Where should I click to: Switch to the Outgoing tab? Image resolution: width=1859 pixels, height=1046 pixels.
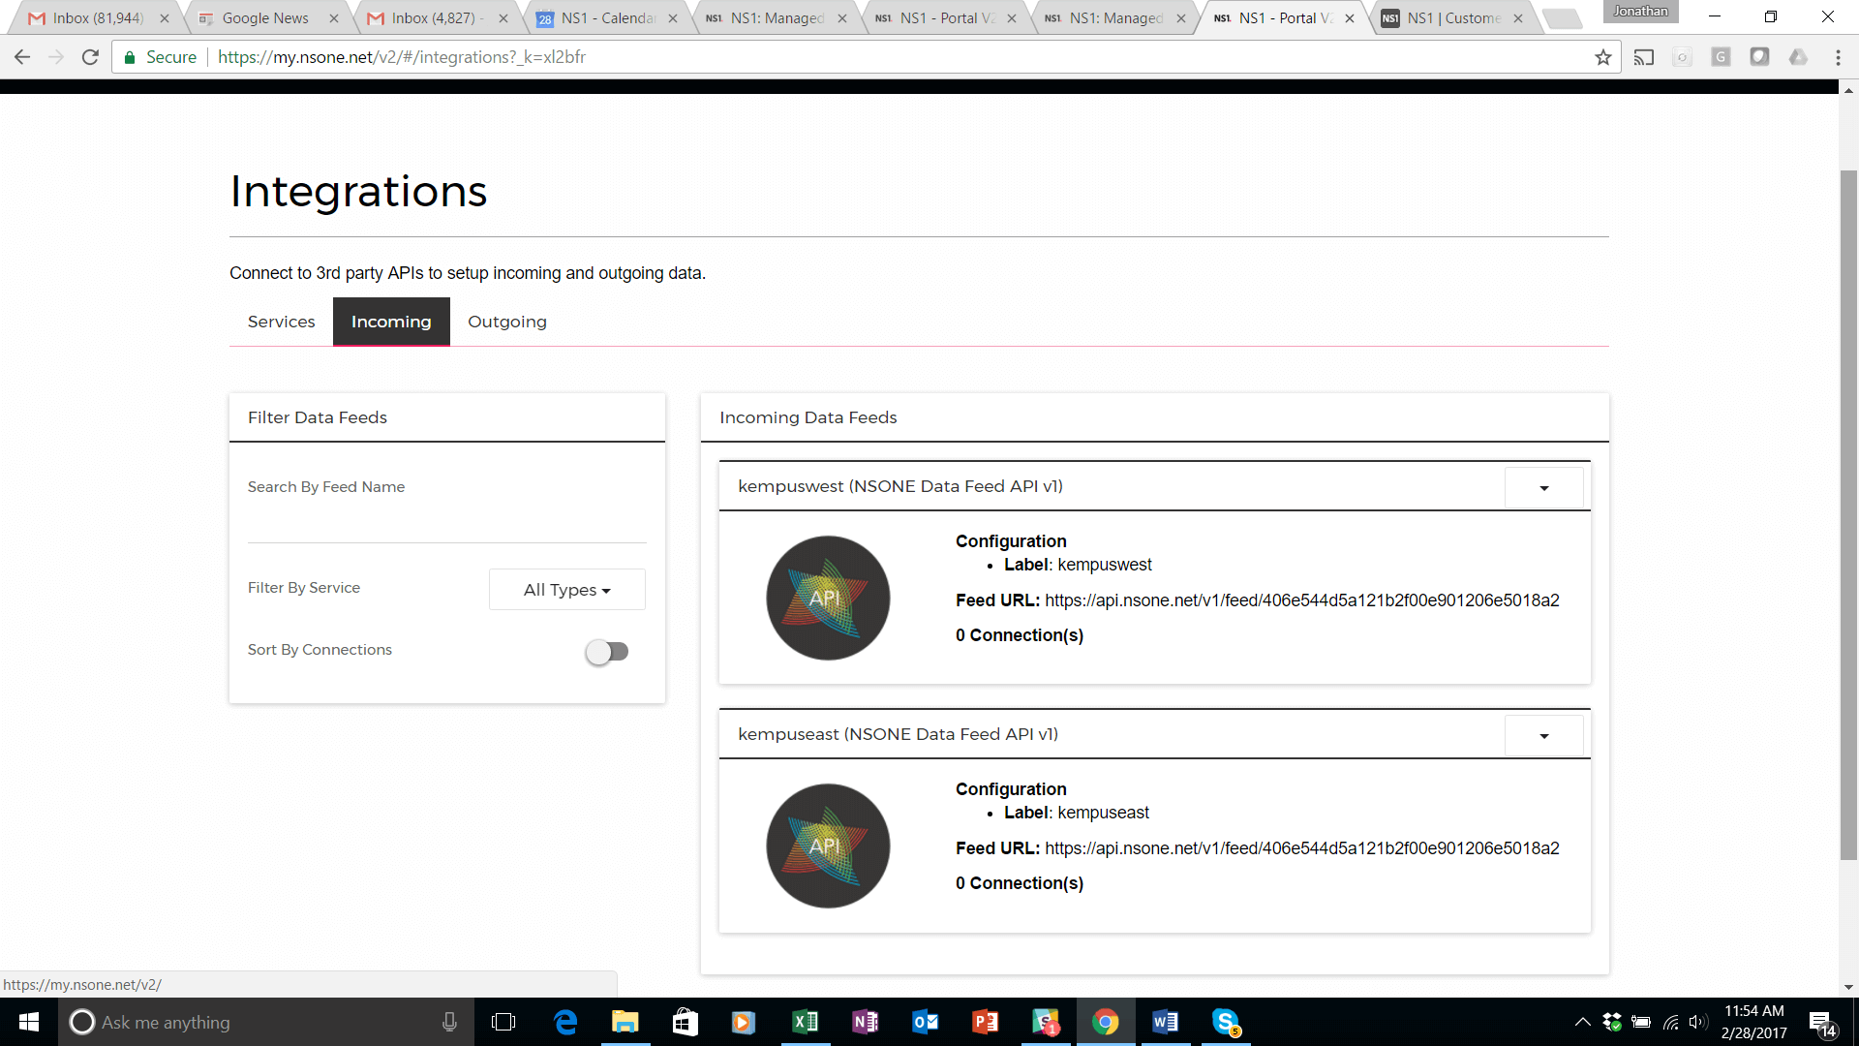click(506, 322)
